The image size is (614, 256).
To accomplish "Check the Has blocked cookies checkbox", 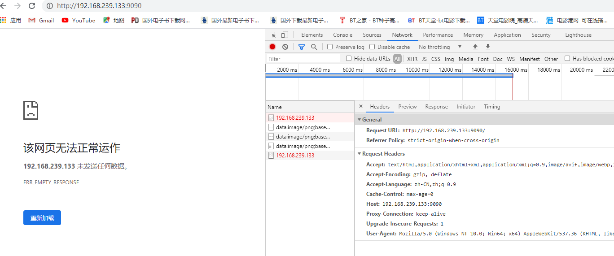I will [567, 58].
